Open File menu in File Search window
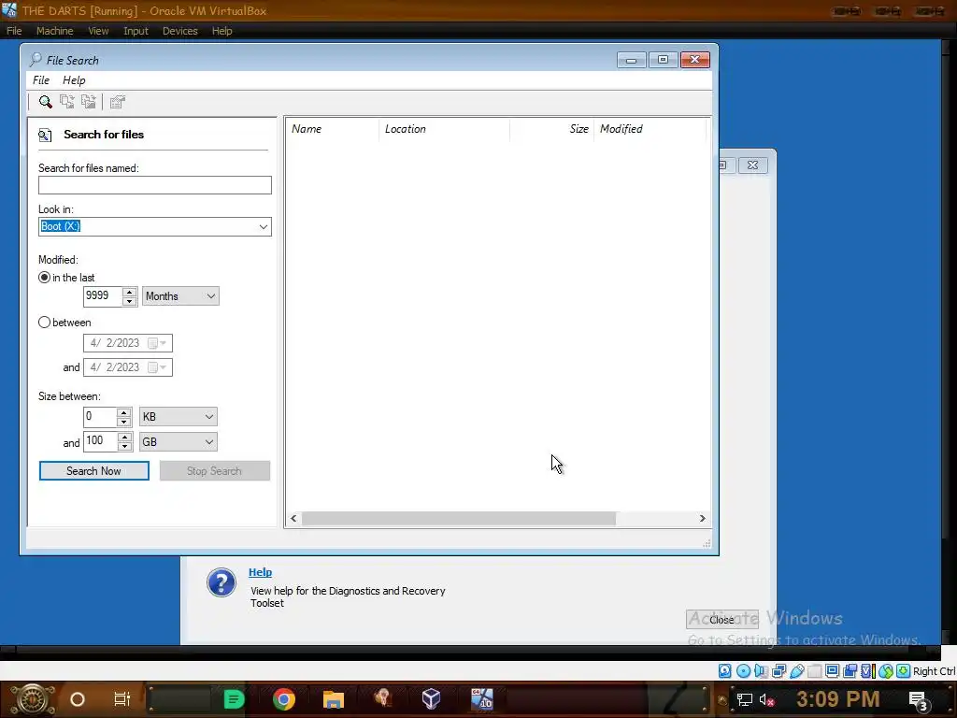This screenshot has width=957, height=718. pyautogui.click(x=41, y=80)
